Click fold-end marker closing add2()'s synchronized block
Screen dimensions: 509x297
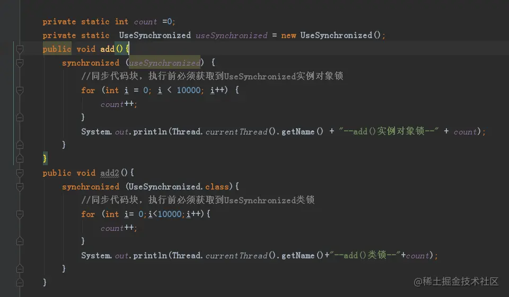click(20, 268)
